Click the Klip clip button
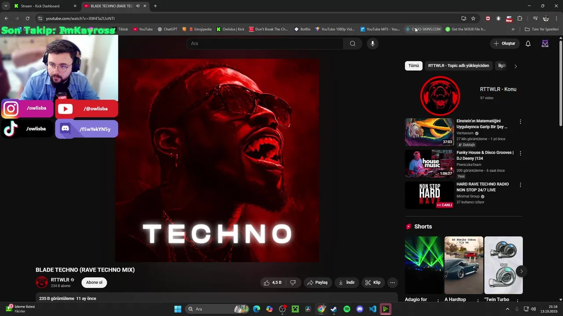 coord(373,283)
